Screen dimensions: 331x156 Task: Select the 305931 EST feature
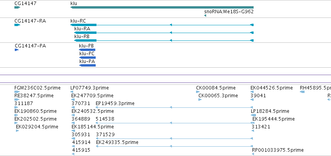(x=73, y=139)
